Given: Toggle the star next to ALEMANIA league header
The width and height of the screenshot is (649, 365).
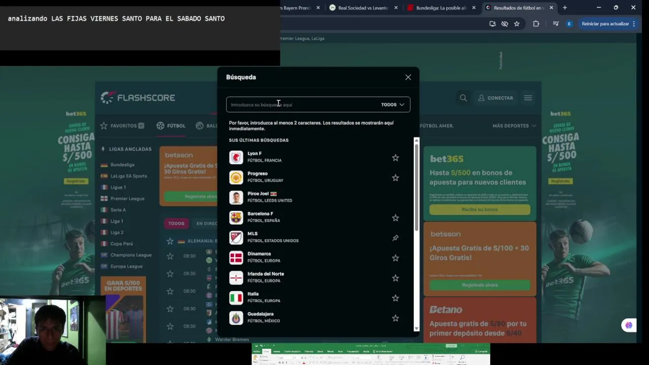Looking at the screenshot, I should (170, 241).
